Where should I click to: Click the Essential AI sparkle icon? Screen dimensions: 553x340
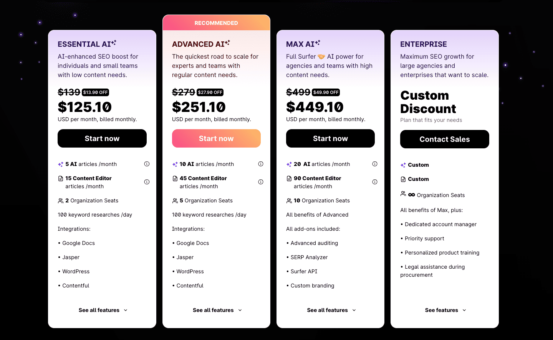(114, 43)
